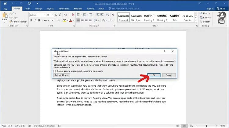Click the Cut command
Screen dimensions: 229x128
point(13,13)
